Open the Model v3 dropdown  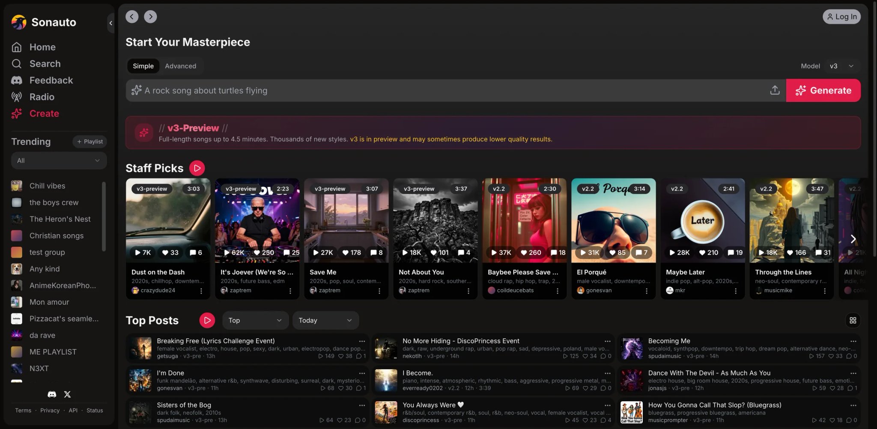[x=841, y=66]
